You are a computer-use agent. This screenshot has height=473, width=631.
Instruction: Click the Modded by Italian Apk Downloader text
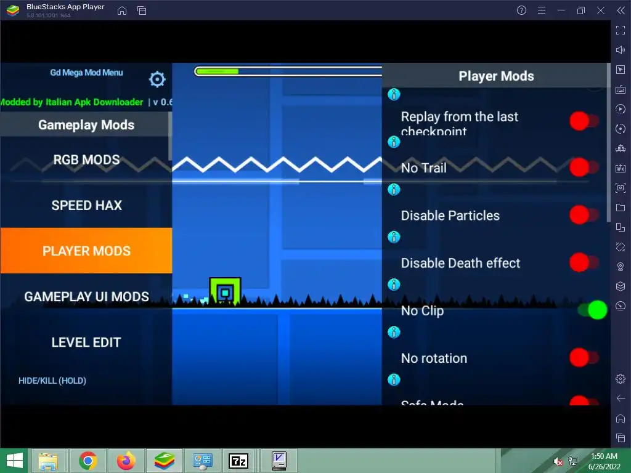click(x=71, y=102)
